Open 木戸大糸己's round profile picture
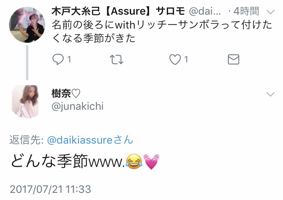This screenshot has height=200, width=283. pyautogui.click(x=27, y=25)
